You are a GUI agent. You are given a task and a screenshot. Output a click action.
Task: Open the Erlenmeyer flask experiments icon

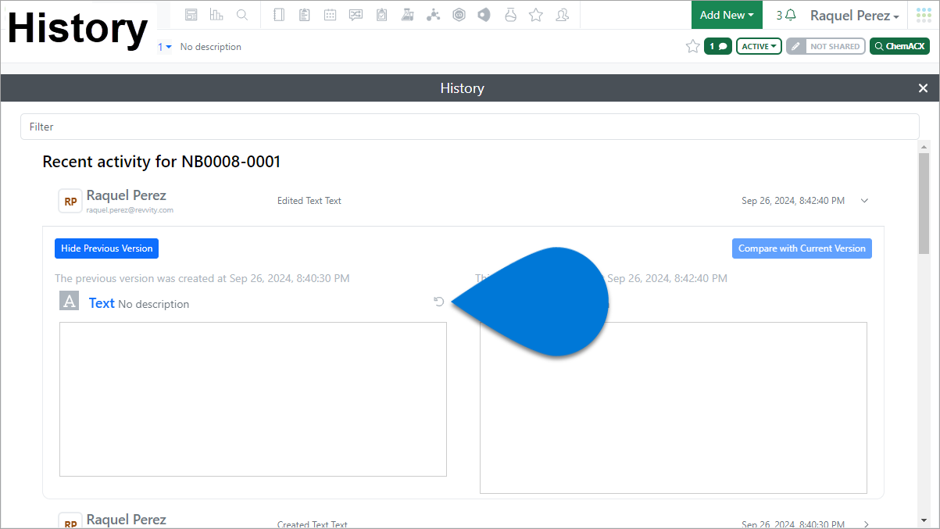click(x=407, y=15)
